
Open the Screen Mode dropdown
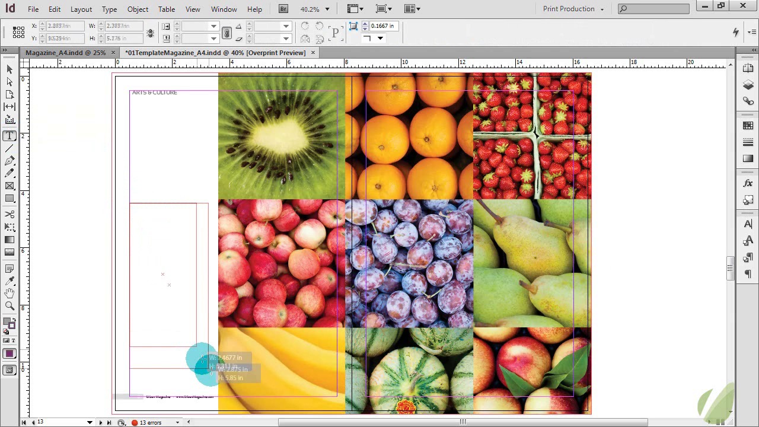tap(383, 9)
